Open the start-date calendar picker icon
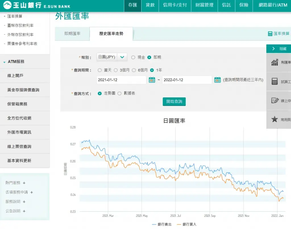 [x=152, y=80]
